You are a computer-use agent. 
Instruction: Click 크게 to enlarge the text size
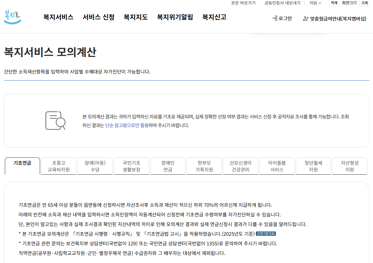coord(364,3)
